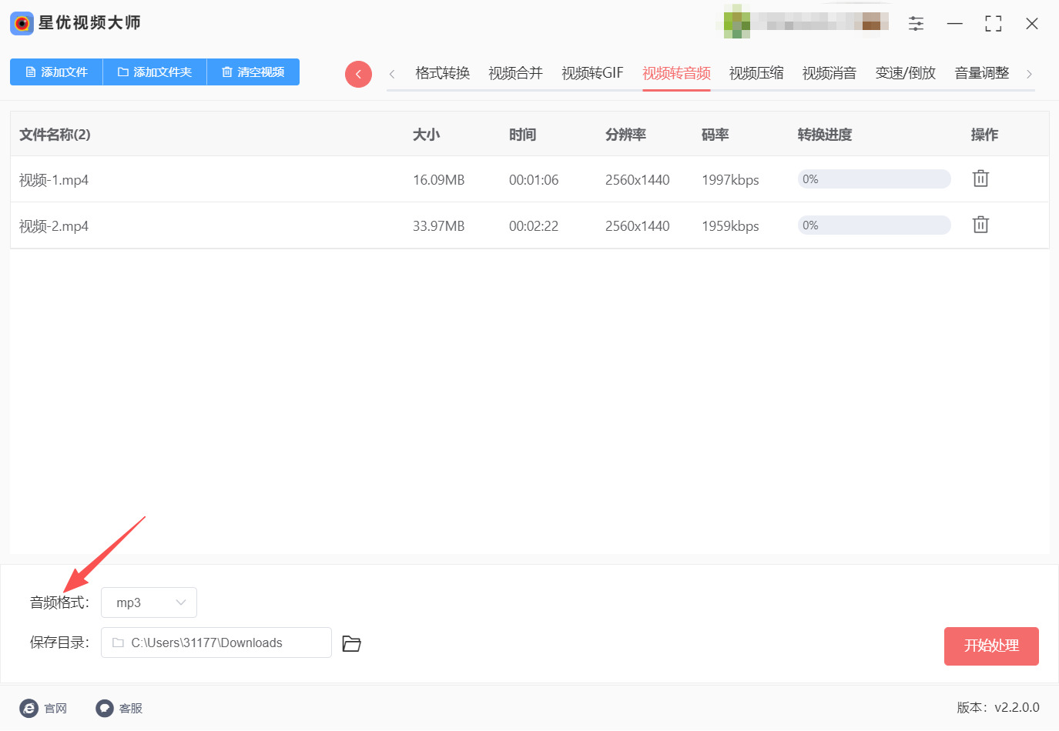Click the 时间 column header
Screen dimensions: 1059x731
(x=522, y=135)
